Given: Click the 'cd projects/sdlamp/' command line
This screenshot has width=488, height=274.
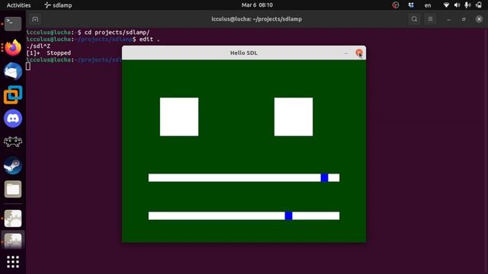Looking at the screenshot, I should click(x=117, y=32).
